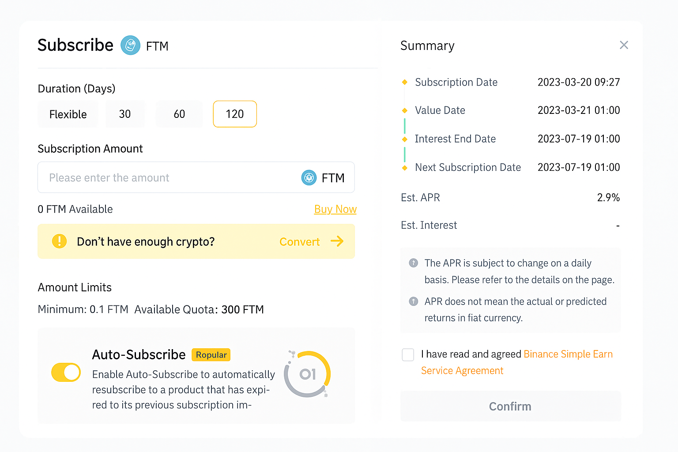Click the diamond marker next to Subscription Date
This screenshot has height=452, width=678.
405,82
